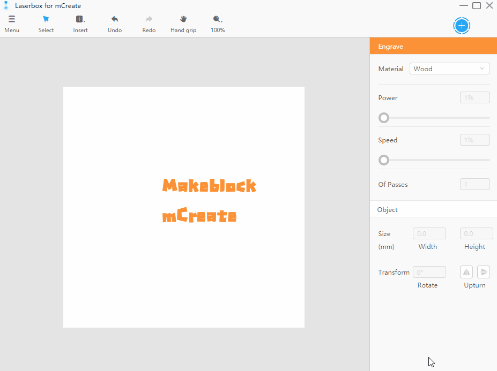Screen dimensions: 497x371
Task: Flip object vertically with Upturn icon
Action: pyautogui.click(x=484, y=272)
